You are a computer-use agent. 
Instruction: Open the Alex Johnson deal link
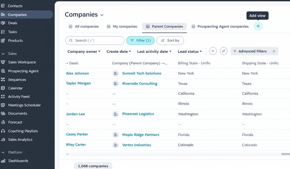pos(77,73)
